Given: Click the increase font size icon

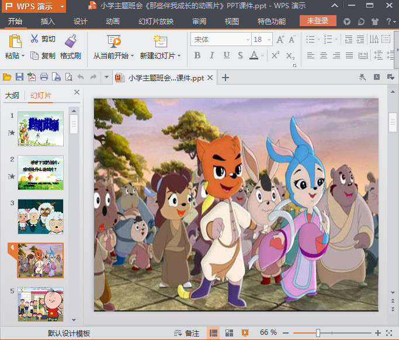Looking at the screenshot, I should (280, 40).
